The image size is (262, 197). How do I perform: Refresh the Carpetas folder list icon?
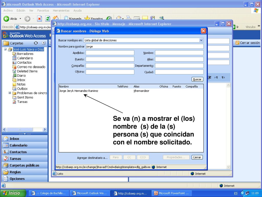click(36, 43)
